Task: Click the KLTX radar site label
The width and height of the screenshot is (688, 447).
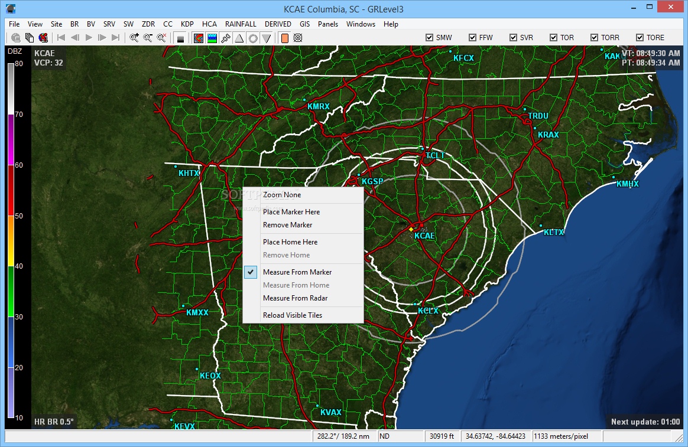Action: [553, 232]
